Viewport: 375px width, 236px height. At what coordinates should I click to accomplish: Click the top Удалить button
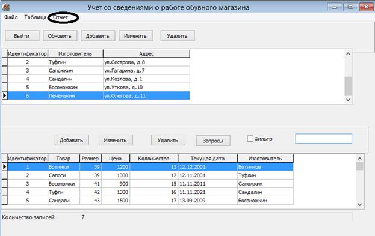pyautogui.click(x=177, y=36)
